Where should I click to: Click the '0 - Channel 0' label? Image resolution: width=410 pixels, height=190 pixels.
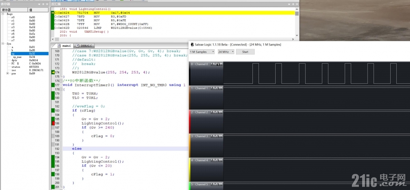click(x=200, y=64)
